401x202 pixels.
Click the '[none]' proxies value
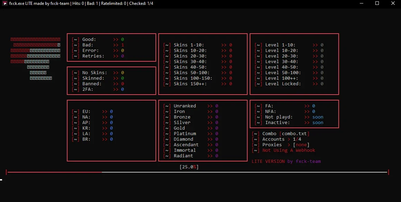pos(301,144)
